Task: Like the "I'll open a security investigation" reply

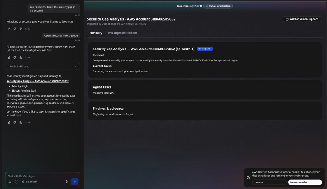Action: 9,58
